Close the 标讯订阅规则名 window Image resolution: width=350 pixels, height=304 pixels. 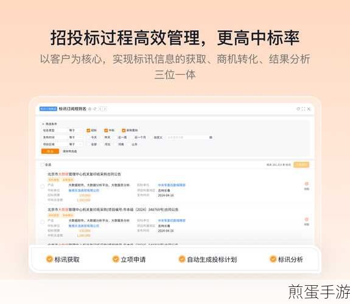pyautogui.click(x=309, y=109)
